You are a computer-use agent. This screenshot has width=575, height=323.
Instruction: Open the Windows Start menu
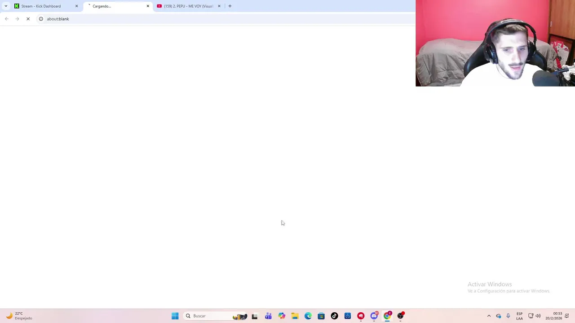[x=175, y=316]
